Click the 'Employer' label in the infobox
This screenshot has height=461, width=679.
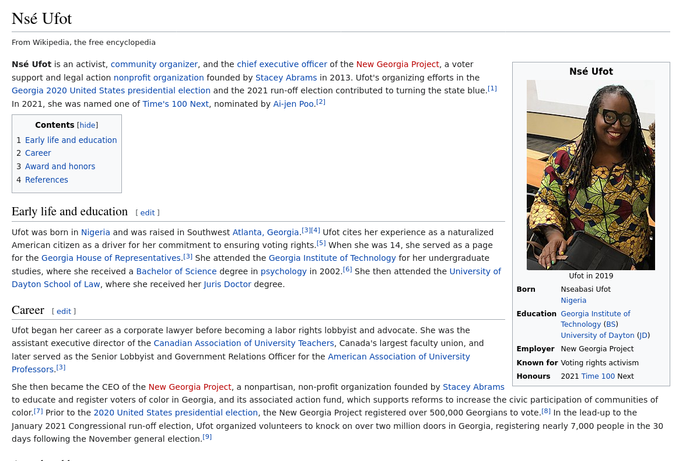click(535, 349)
